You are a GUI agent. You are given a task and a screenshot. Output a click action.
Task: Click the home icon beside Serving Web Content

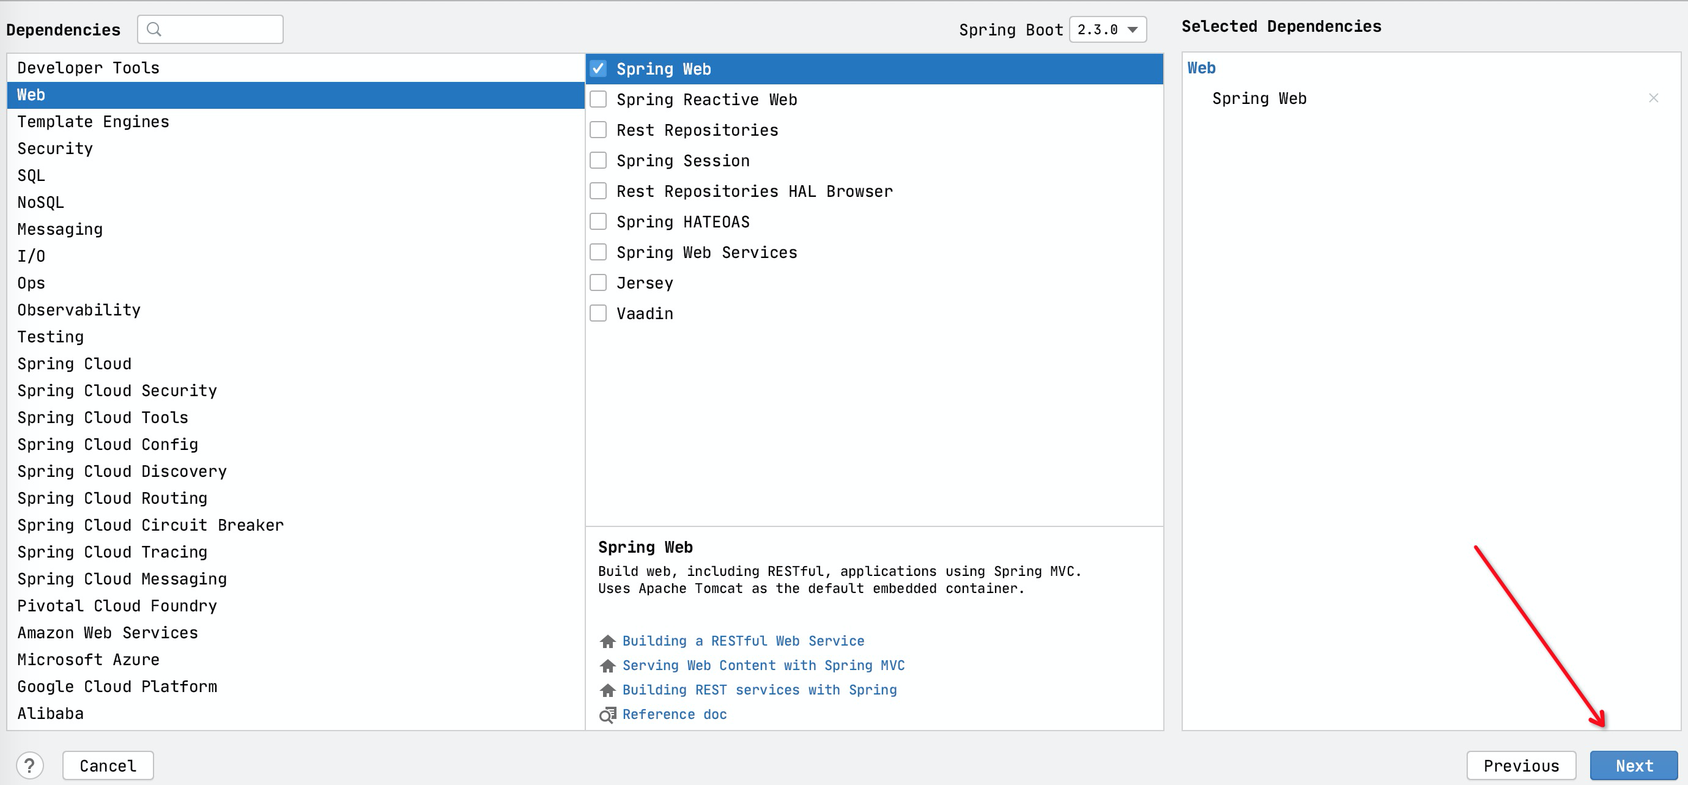(x=607, y=666)
